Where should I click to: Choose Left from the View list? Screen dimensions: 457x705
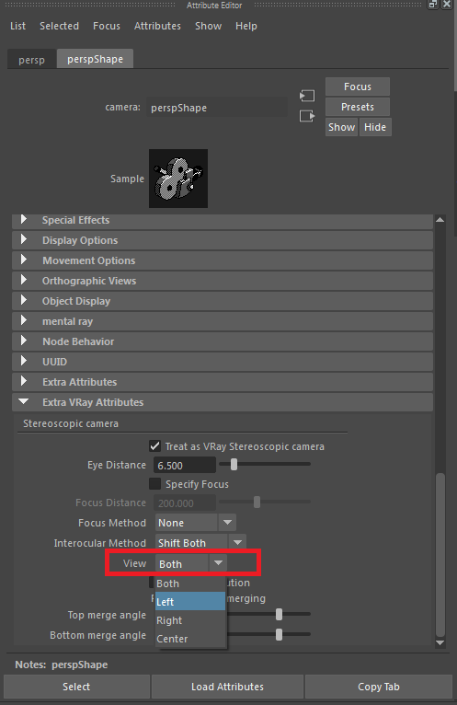click(190, 602)
